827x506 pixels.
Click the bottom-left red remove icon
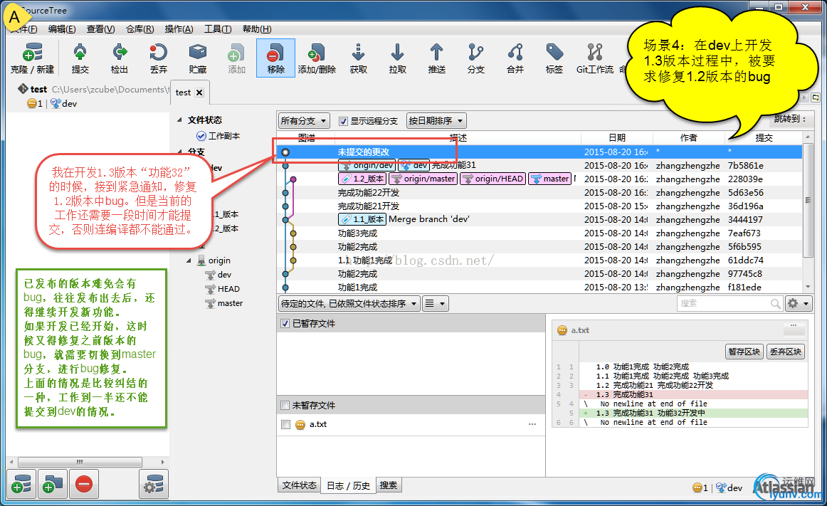(x=84, y=484)
